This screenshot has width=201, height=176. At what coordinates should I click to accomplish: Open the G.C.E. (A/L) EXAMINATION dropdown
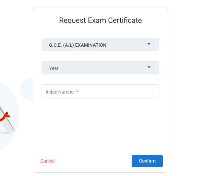point(100,44)
